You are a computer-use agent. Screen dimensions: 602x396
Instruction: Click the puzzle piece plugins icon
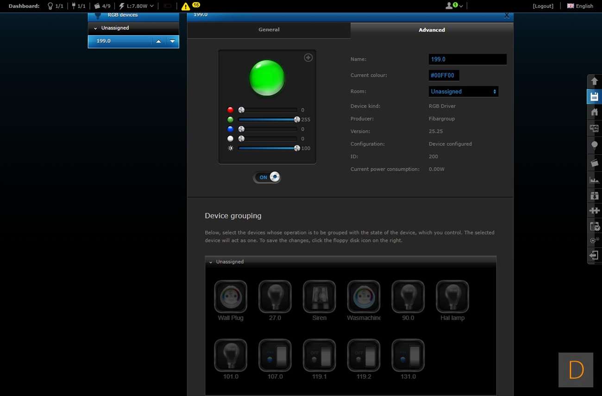click(594, 210)
